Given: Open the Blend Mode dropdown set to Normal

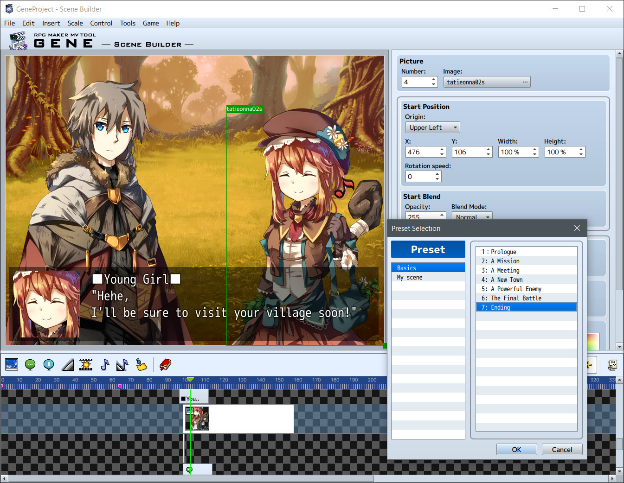Looking at the screenshot, I should coord(471,216).
